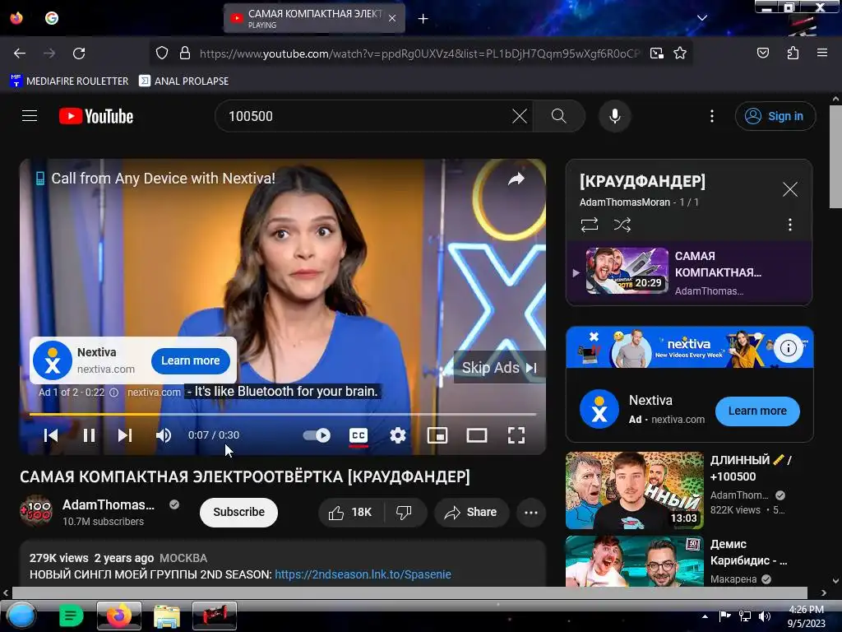Enter full screen mode
Viewport: 842px width, 632px height.
516,435
